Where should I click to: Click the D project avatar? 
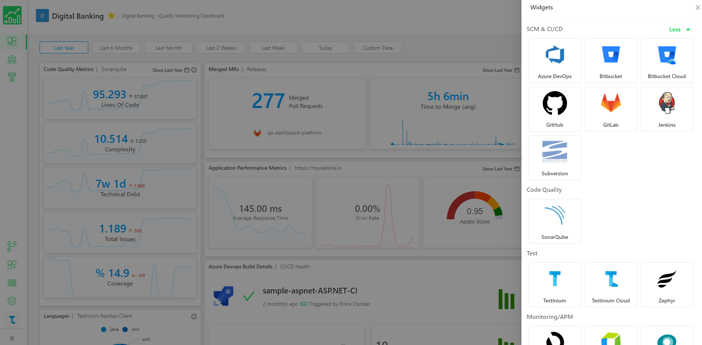coord(42,16)
